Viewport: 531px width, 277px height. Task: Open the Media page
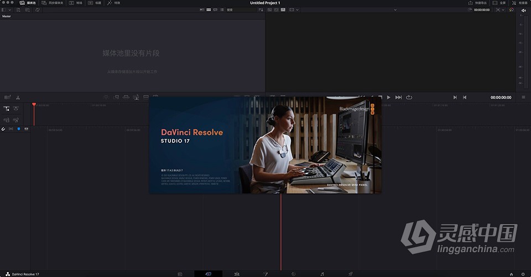point(180,274)
